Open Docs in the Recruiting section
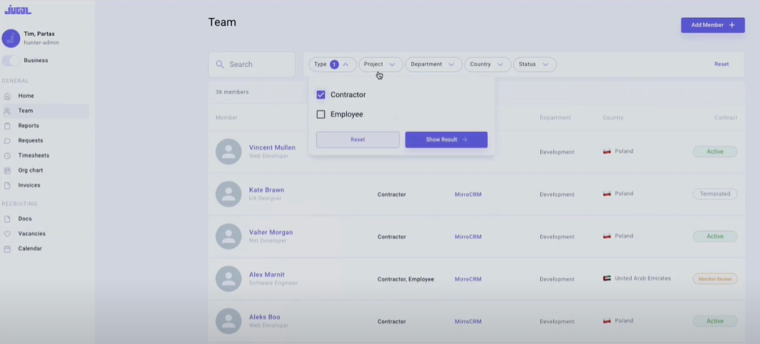760x344 pixels. pos(25,219)
